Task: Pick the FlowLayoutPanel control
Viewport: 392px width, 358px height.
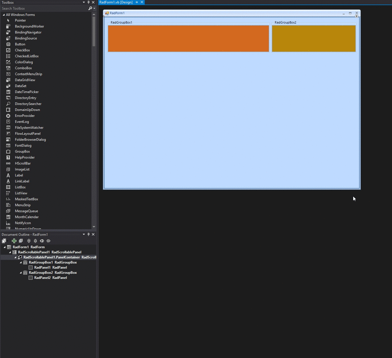Action: click(x=27, y=134)
